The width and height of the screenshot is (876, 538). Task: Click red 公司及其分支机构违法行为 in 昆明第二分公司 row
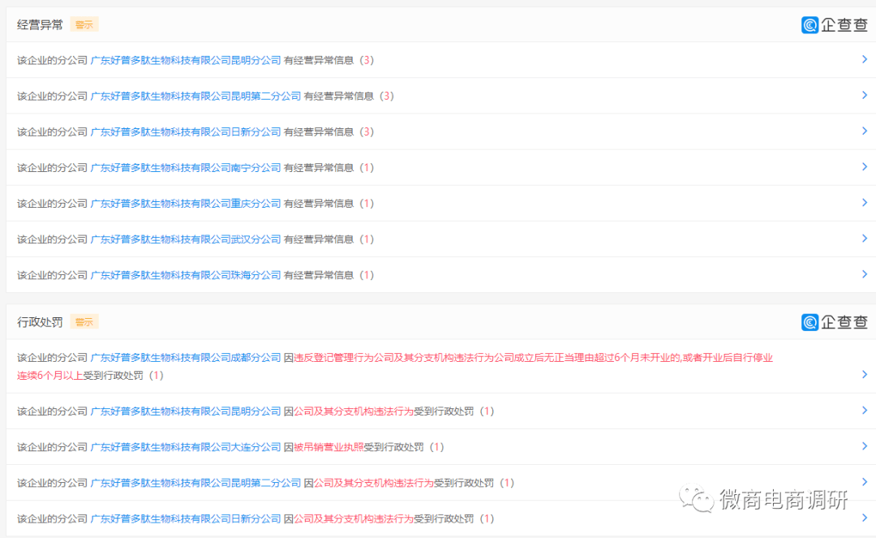tap(374, 482)
